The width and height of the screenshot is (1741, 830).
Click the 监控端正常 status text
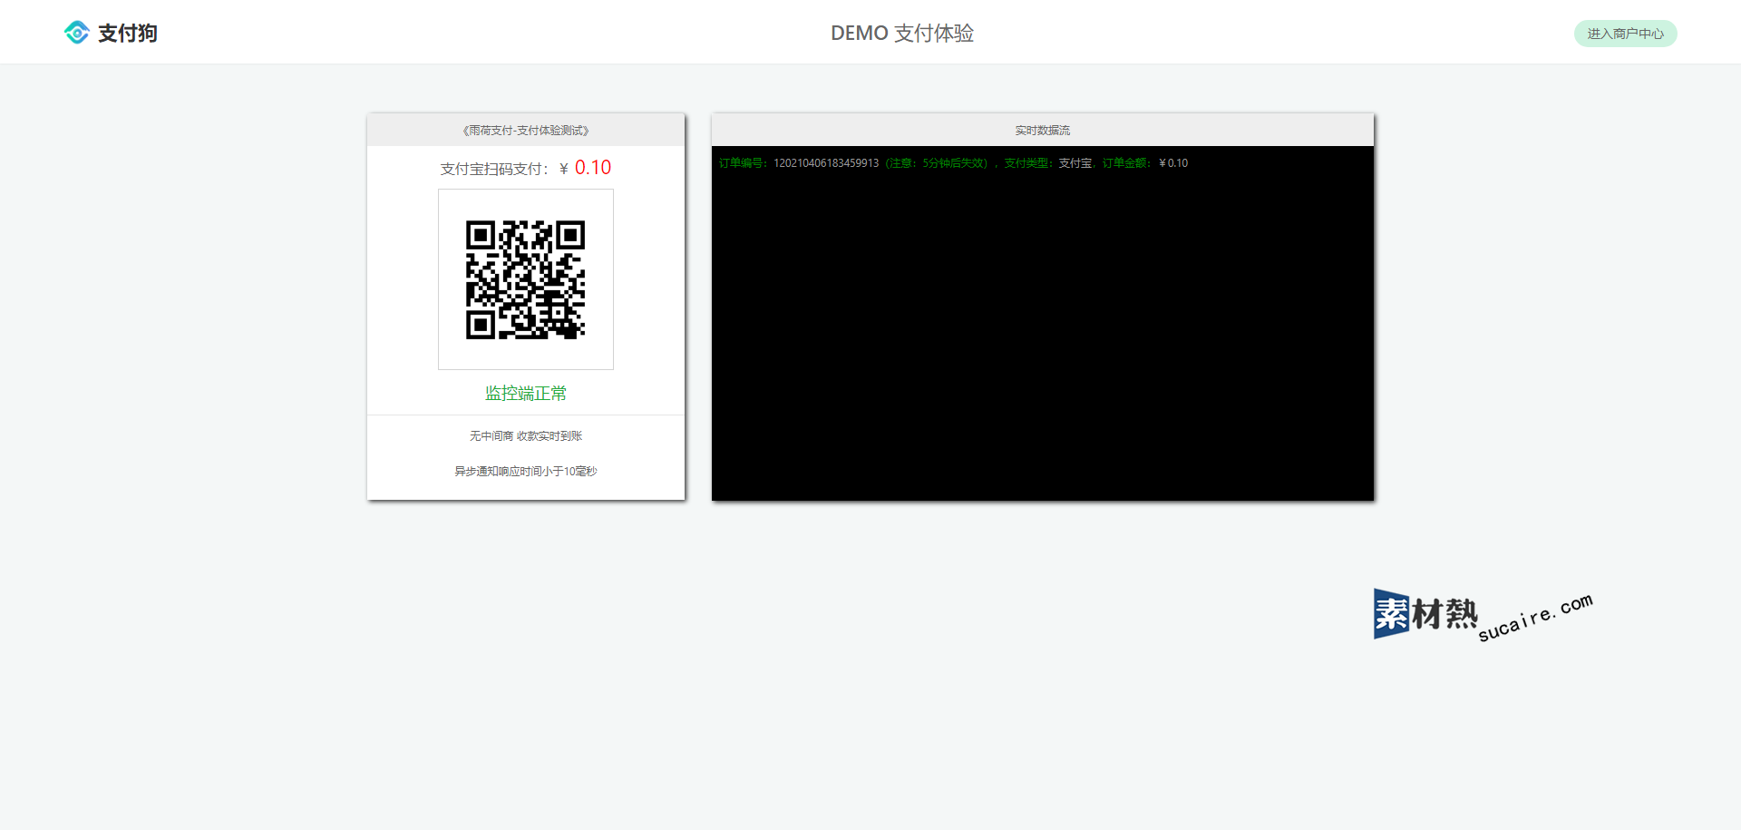coord(526,393)
